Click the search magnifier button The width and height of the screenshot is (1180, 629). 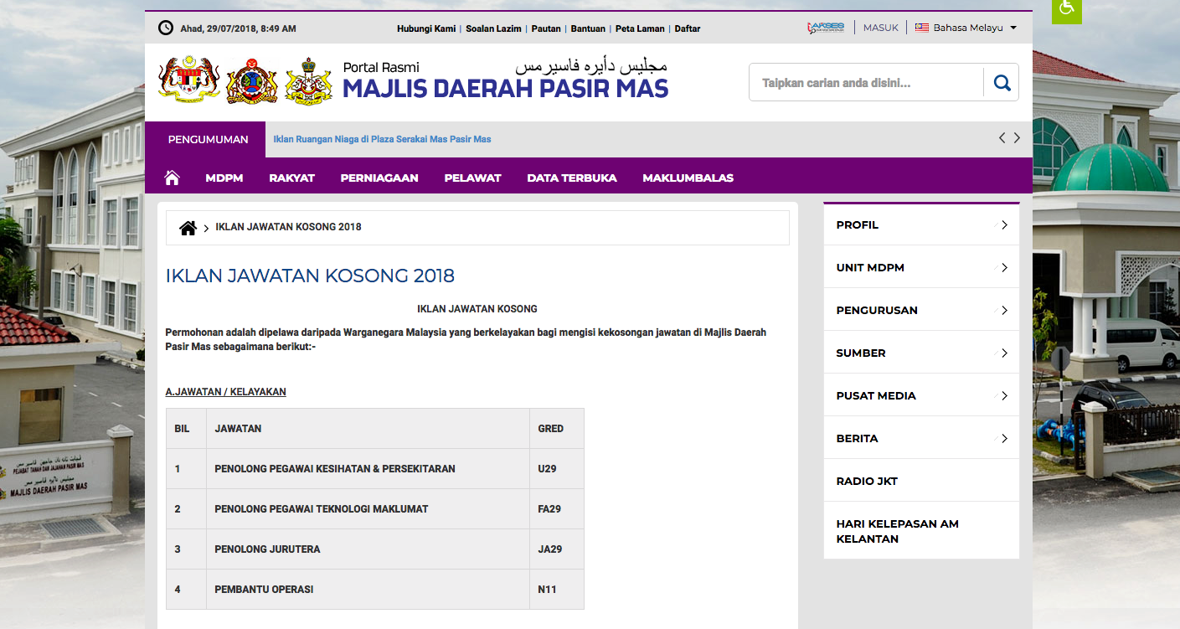1002,83
